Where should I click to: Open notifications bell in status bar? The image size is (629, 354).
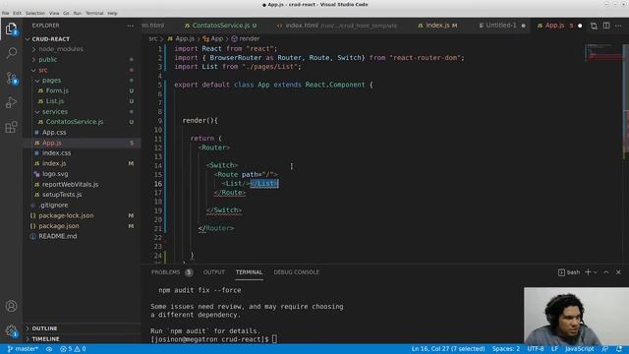coord(619,349)
